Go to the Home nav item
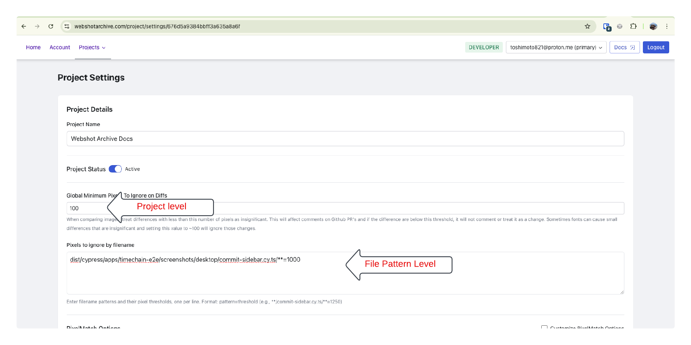This screenshot has height=345, width=691. tap(33, 48)
